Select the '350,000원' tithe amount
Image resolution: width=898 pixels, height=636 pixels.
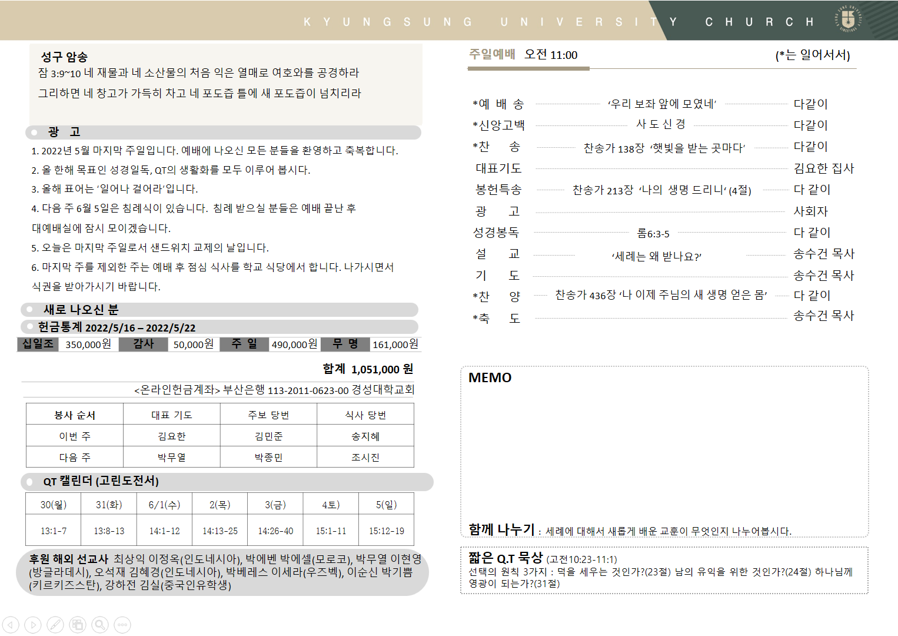click(x=88, y=344)
